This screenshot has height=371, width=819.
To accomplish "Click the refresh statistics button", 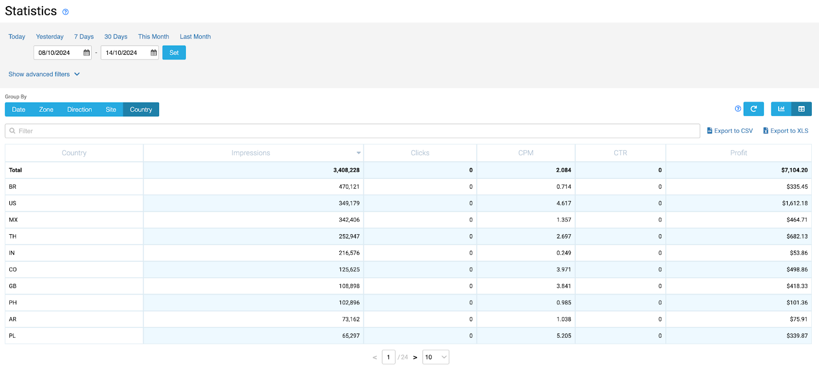I will point(753,109).
